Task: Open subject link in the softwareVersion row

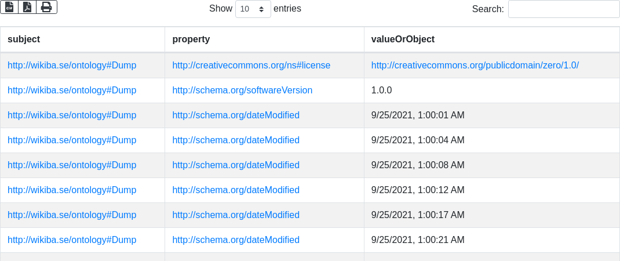Action: (x=72, y=90)
